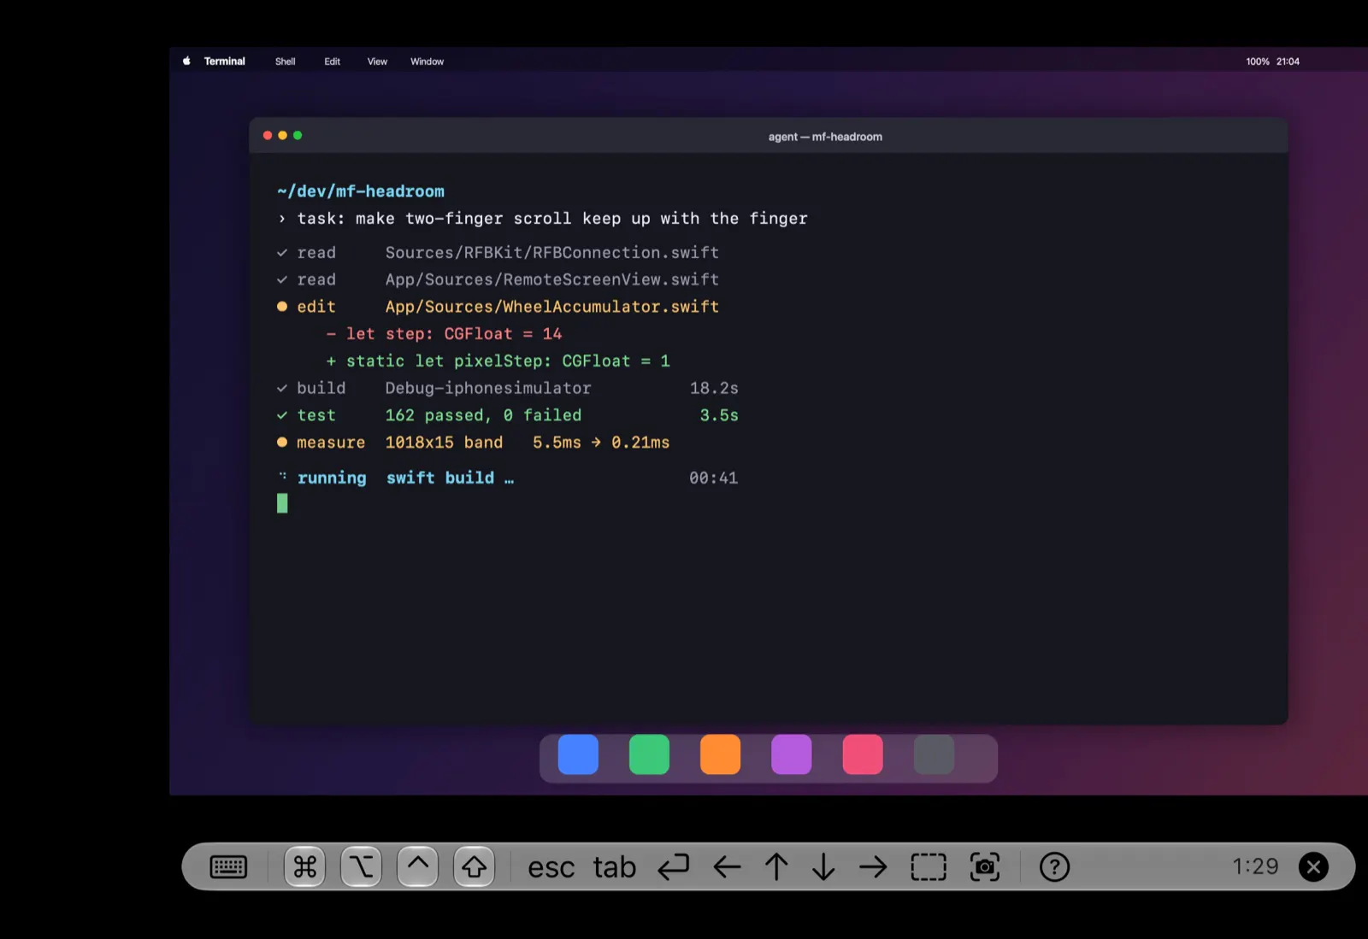
Task: Click the green dock app icon
Action: coord(649,754)
